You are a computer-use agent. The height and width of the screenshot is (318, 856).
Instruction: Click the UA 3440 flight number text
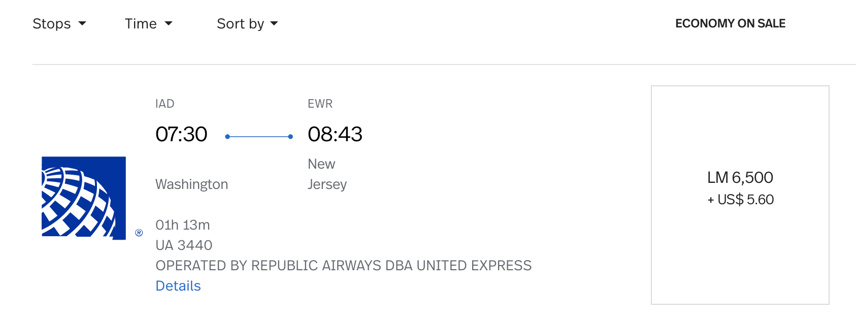coord(184,245)
